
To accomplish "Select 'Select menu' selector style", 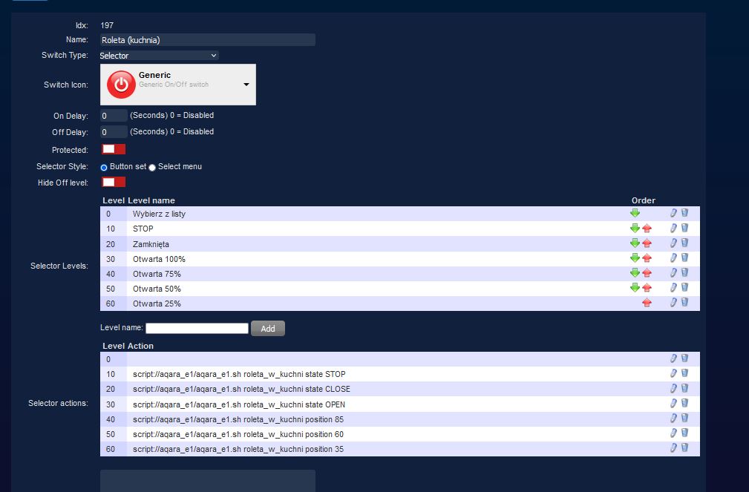I will 152,167.
